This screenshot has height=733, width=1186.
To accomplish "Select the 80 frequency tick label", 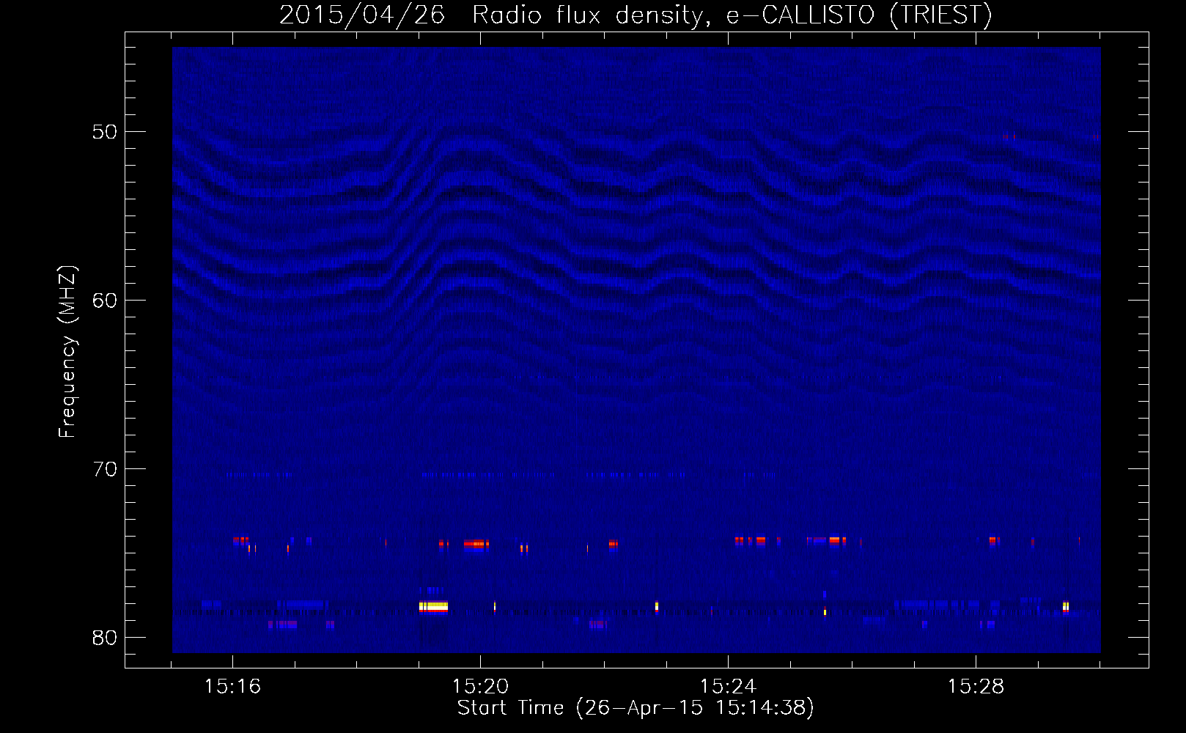I will tap(105, 638).
